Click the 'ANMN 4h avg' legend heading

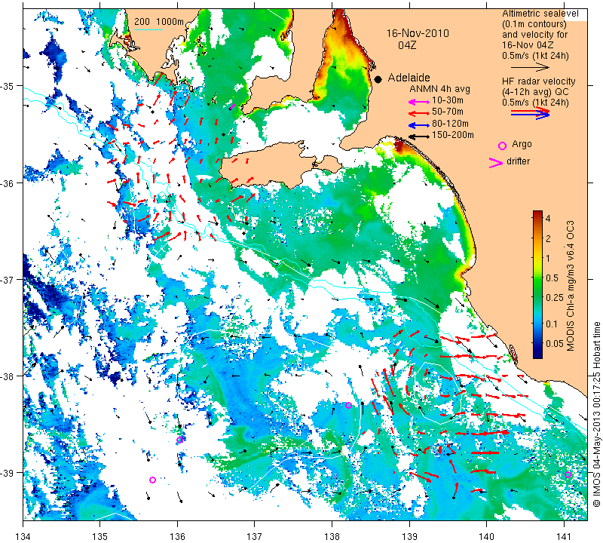[439, 89]
